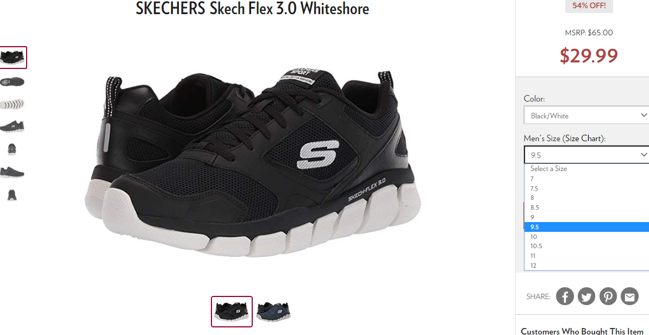
Task: Collapse the Men's Size dropdown showing 9.5
Action: coord(586,155)
